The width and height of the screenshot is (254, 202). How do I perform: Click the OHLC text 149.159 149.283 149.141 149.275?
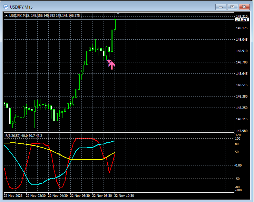pos(56,16)
